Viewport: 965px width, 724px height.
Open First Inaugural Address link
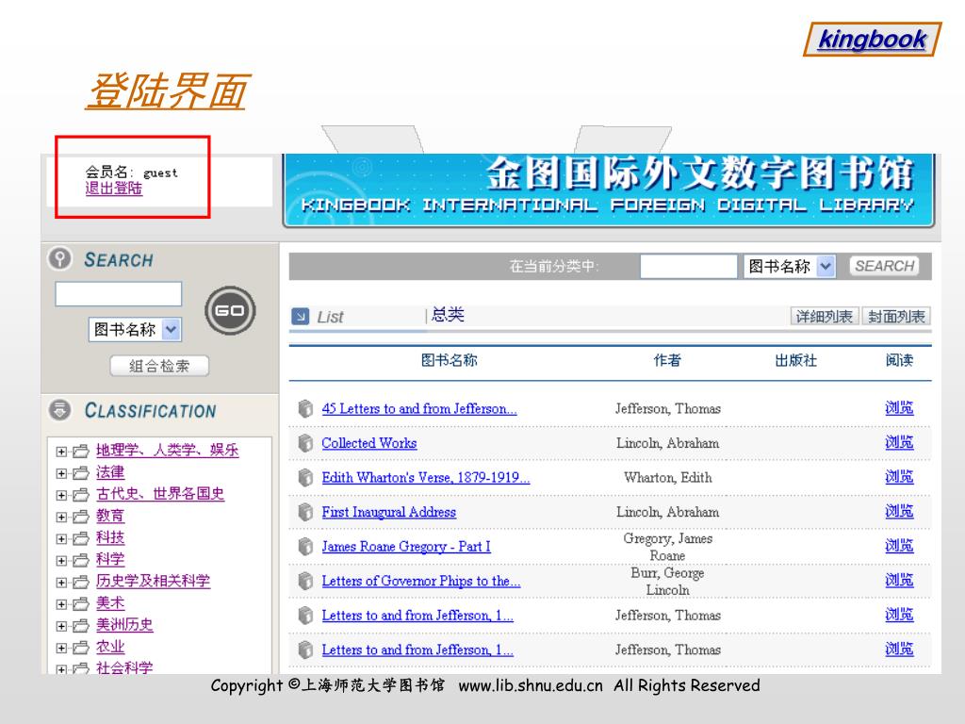tap(389, 512)
